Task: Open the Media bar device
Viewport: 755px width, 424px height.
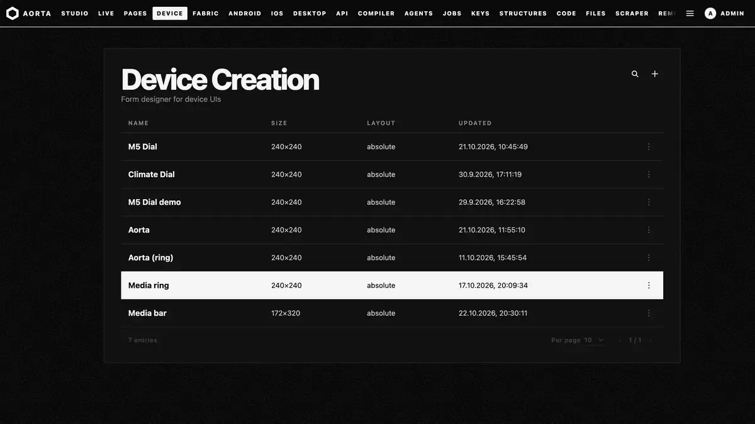Action: click(147, 313)
